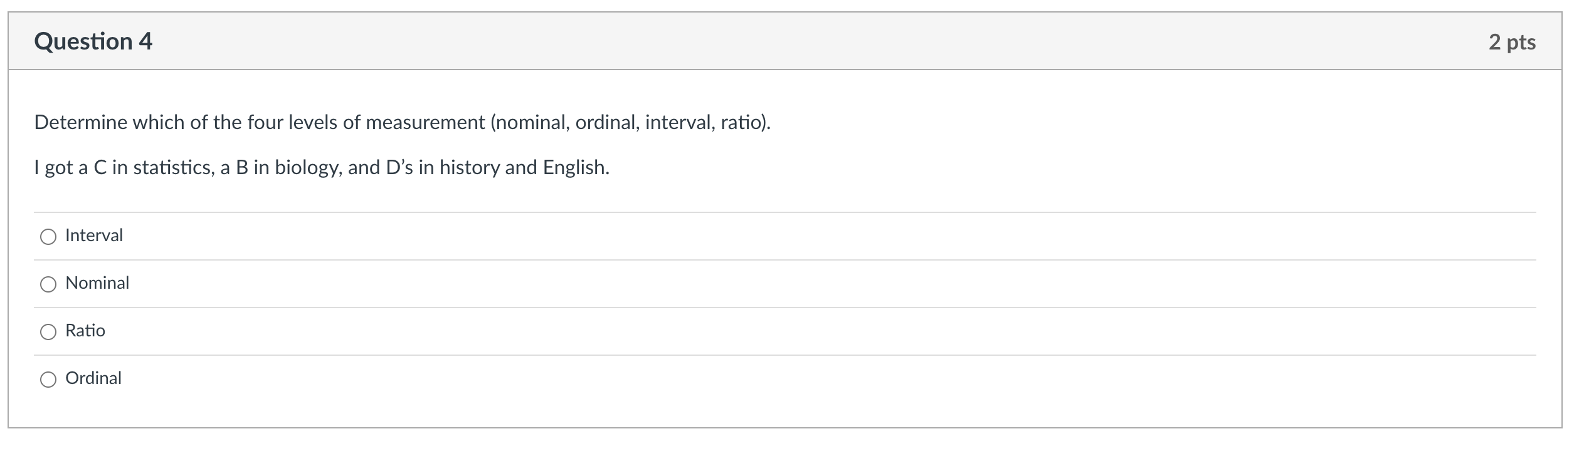
Task: Choose the Ratio radio button
Action: tap(48, 331)
